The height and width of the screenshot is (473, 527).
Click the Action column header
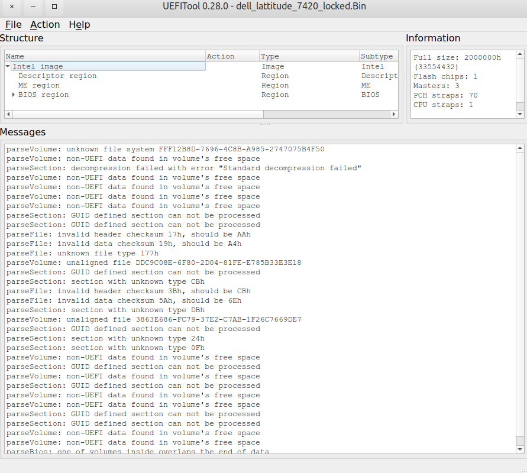tap(232, 56)
